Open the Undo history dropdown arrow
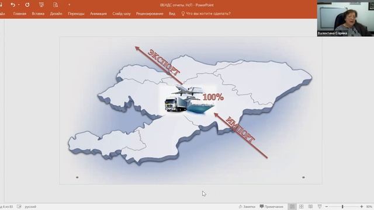374x210 pixels. point(19,5)
